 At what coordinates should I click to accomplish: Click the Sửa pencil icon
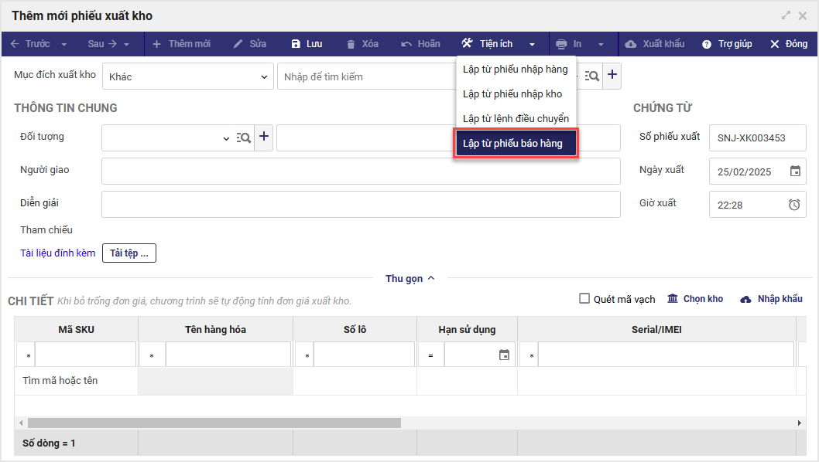pos(238,44)
